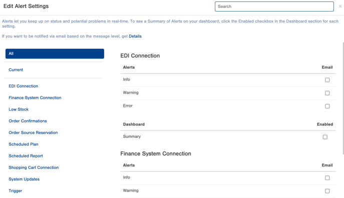
Task: Enable Finance System Connection Info email checkbox
Action: (327, 178)
